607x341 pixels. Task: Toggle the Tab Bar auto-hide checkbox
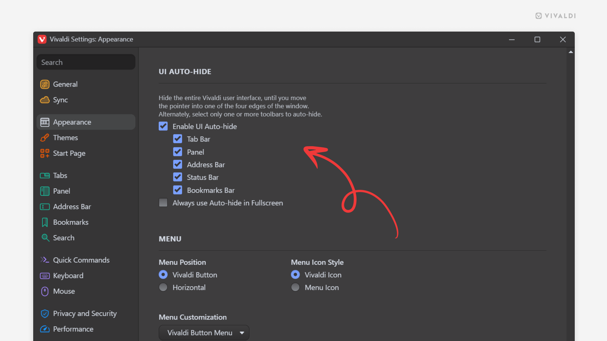point(178,139)
